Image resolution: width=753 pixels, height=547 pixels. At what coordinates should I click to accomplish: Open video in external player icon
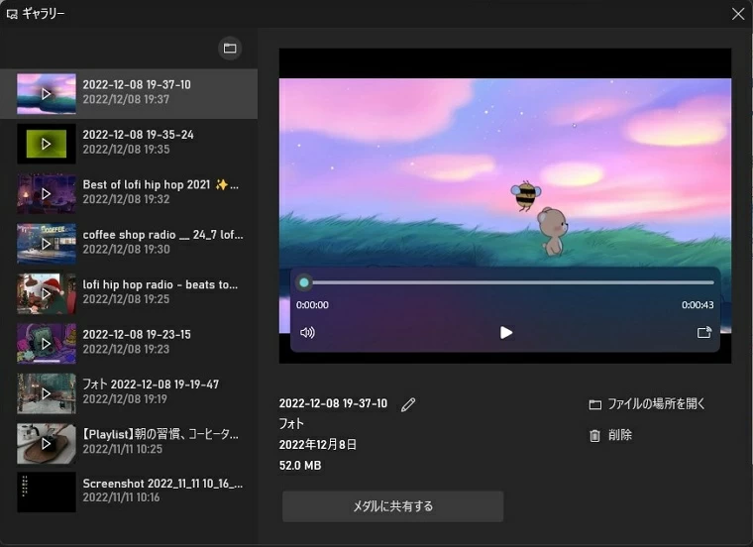point(704,332)
